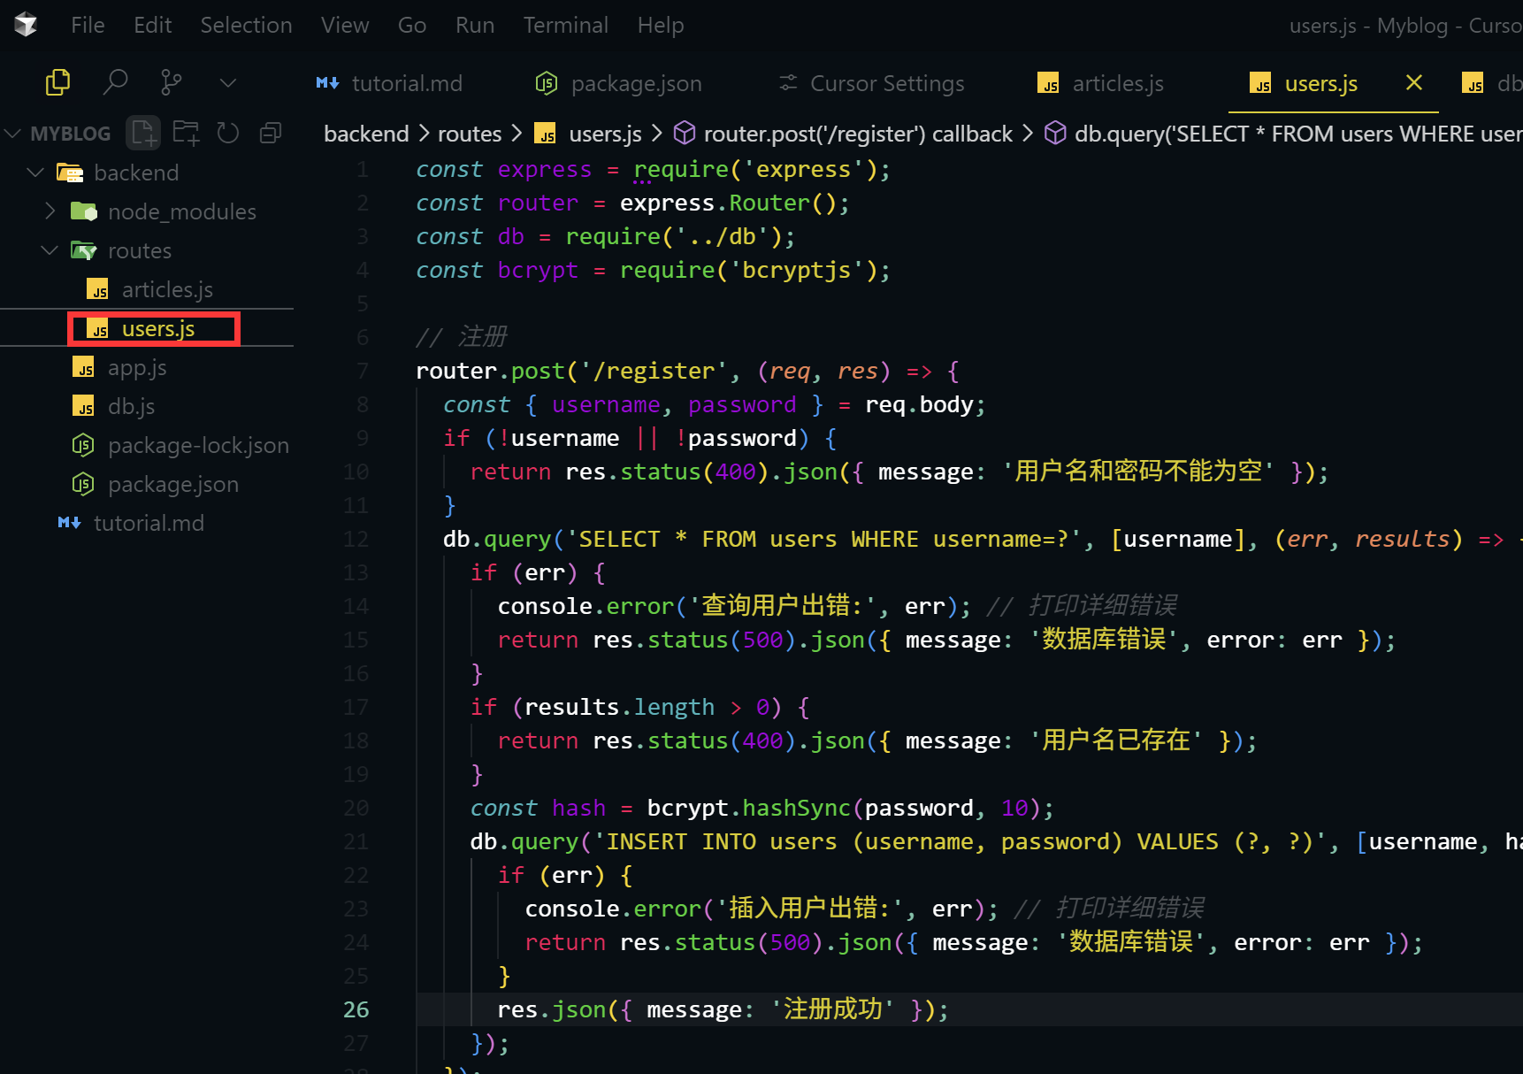
Task: Click line number 12 in the gutter
Action: point(356,539)
